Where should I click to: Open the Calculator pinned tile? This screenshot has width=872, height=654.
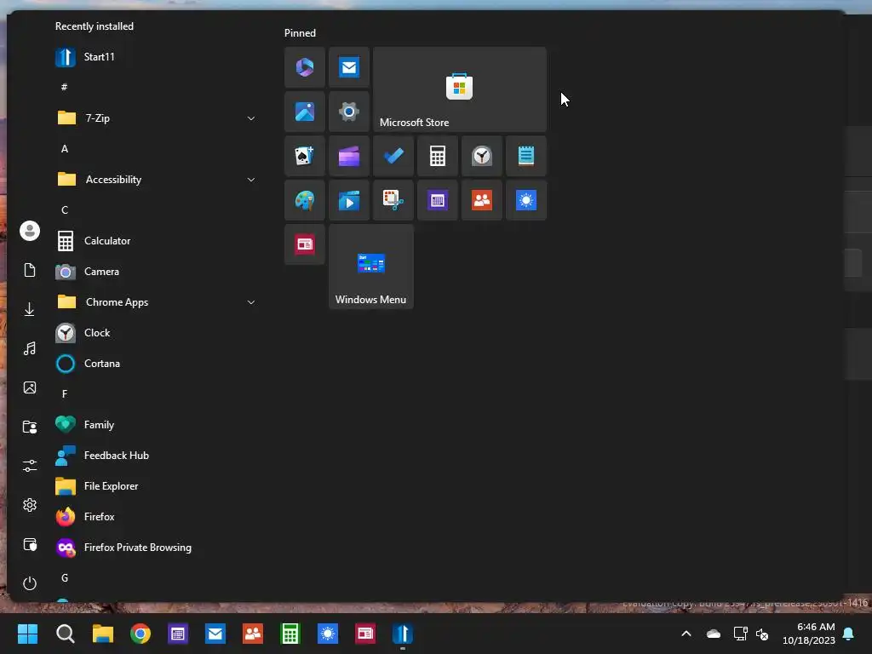438,157
